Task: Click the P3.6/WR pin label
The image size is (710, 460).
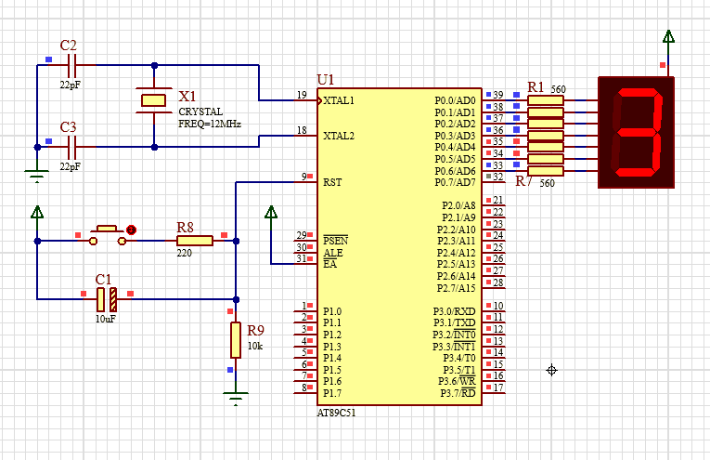Action: pyautogui.click(x=457, y=382)
